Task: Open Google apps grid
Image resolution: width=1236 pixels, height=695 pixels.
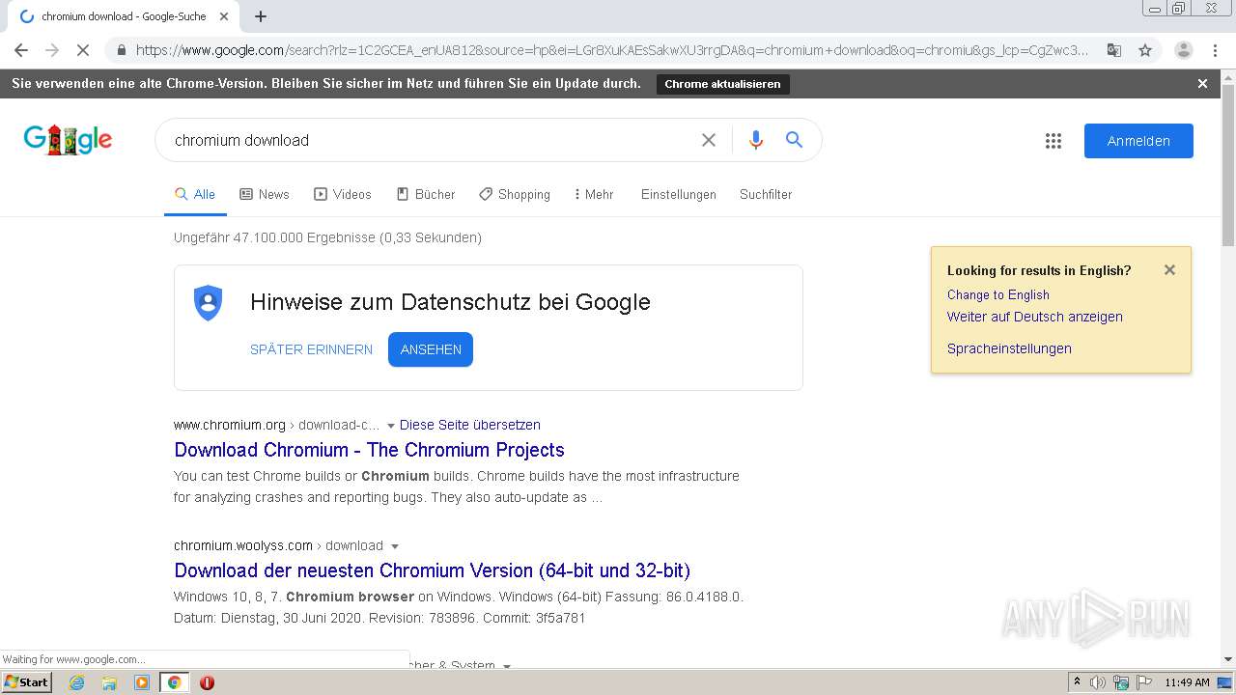Action: [1053, 141]
